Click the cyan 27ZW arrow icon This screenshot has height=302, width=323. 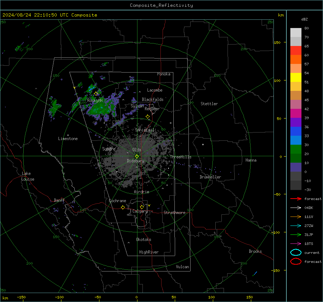tap(296, 226)
